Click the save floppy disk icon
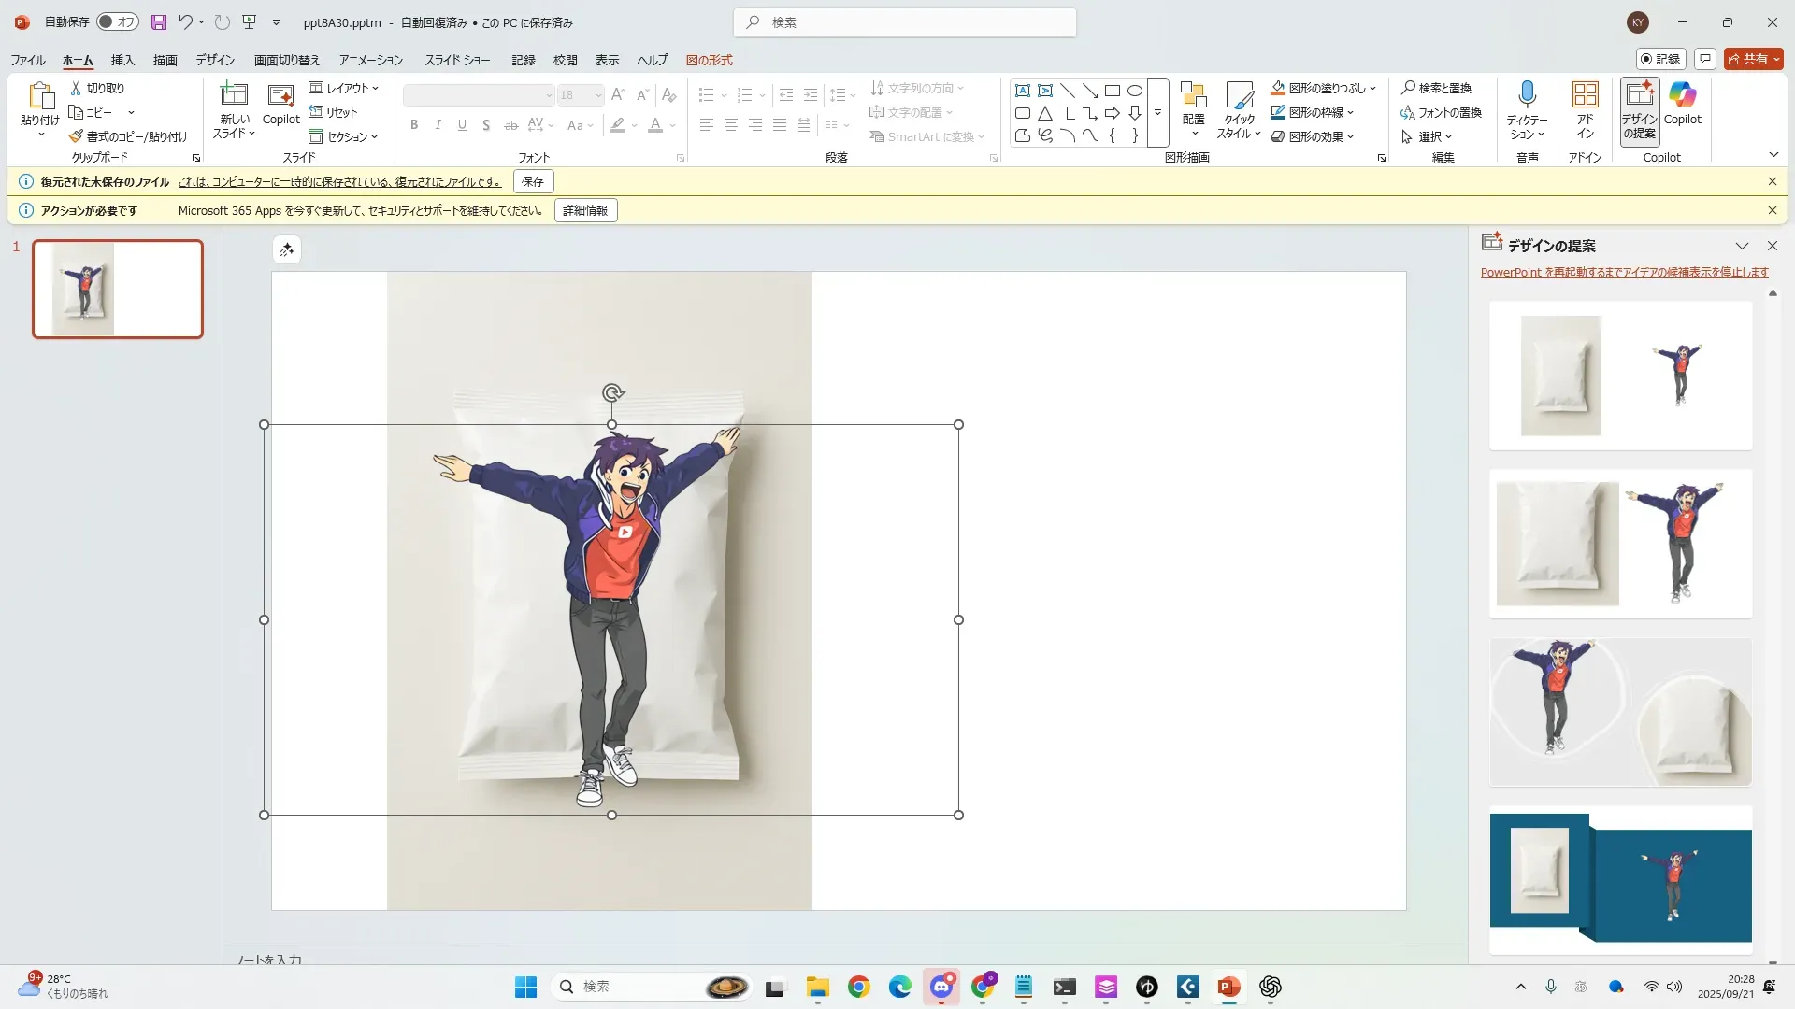 point(159,22)
